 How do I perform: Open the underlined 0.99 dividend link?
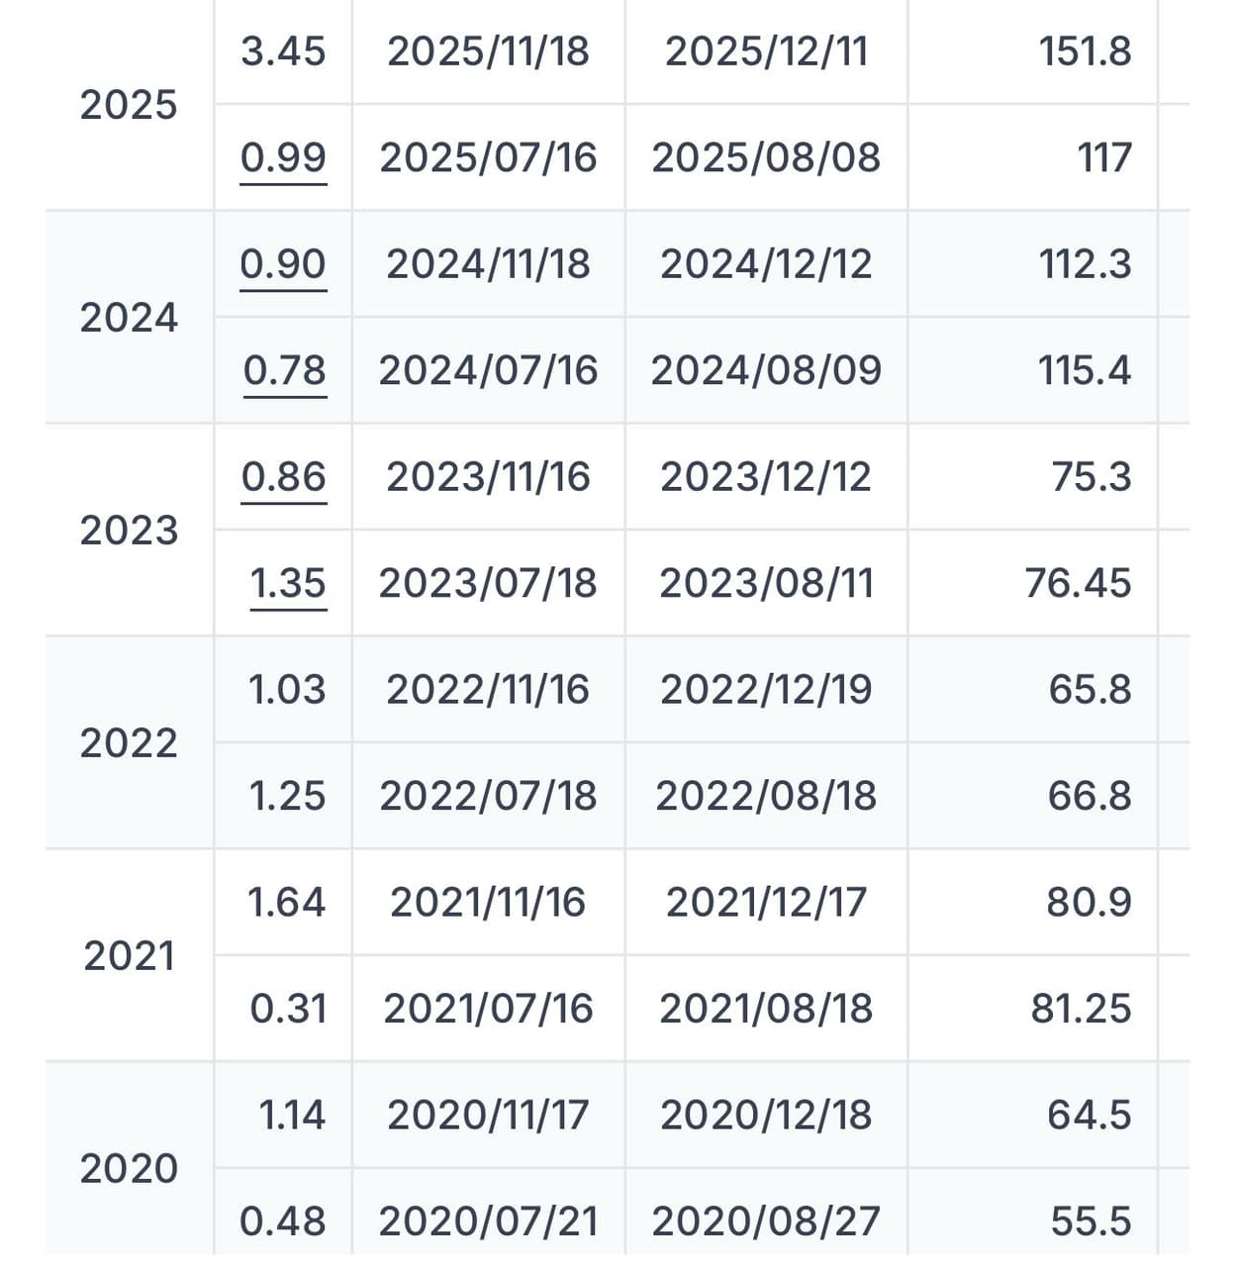[x=283, y=158]
